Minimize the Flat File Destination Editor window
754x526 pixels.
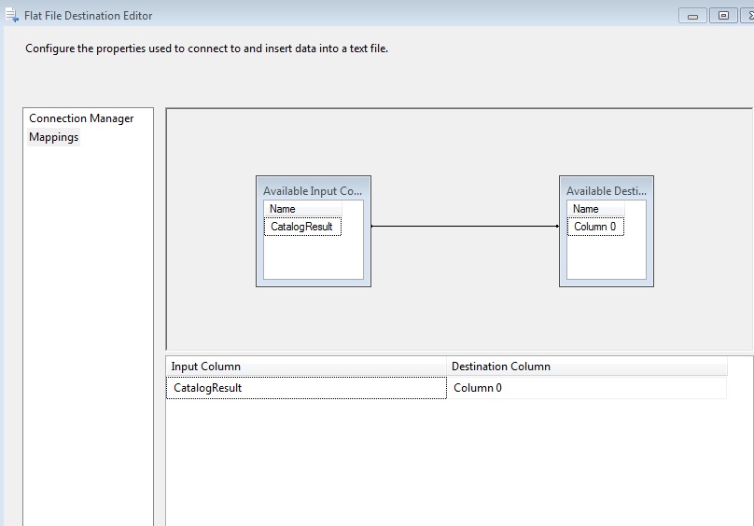coord(693,16)
